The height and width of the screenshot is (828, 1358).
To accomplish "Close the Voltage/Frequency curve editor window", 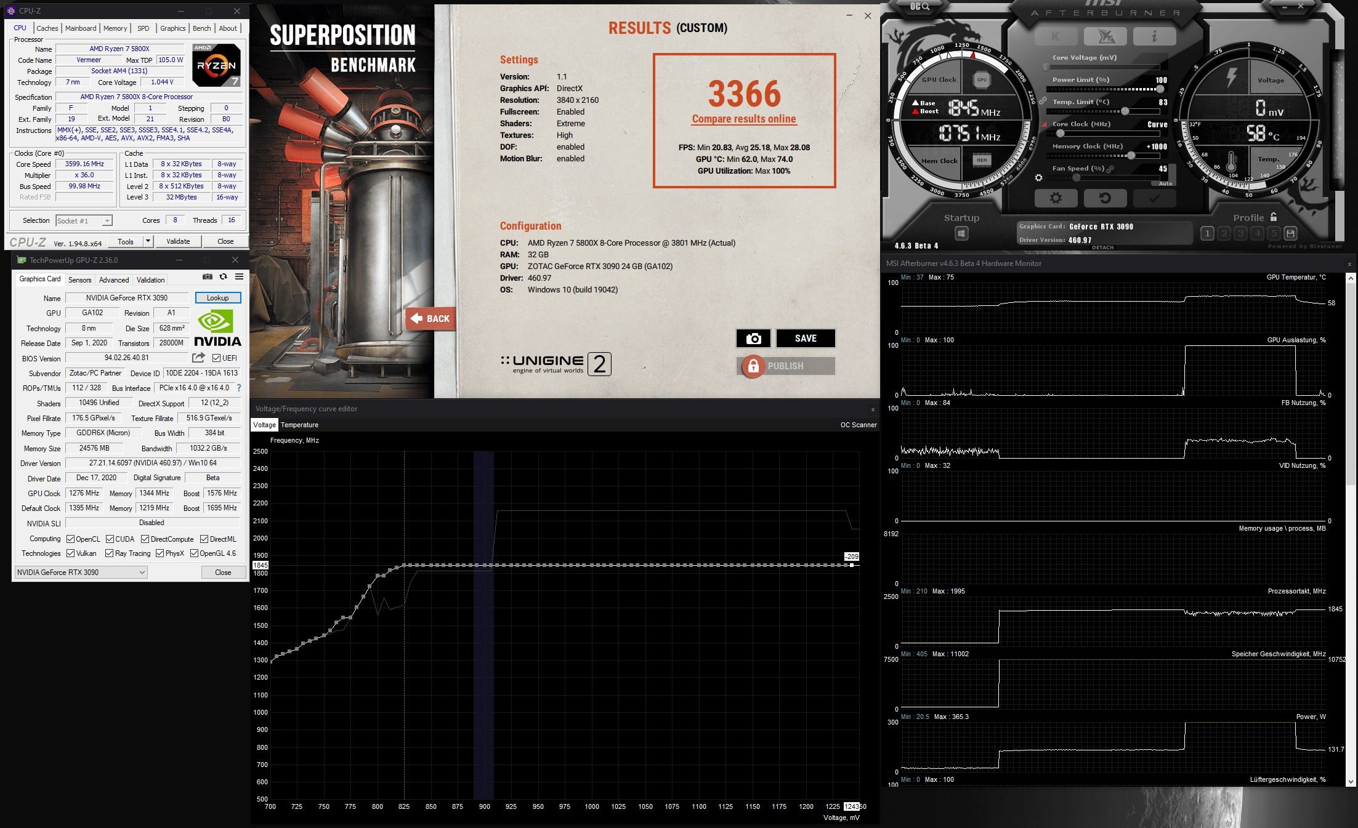I will (x=873, y=409).
